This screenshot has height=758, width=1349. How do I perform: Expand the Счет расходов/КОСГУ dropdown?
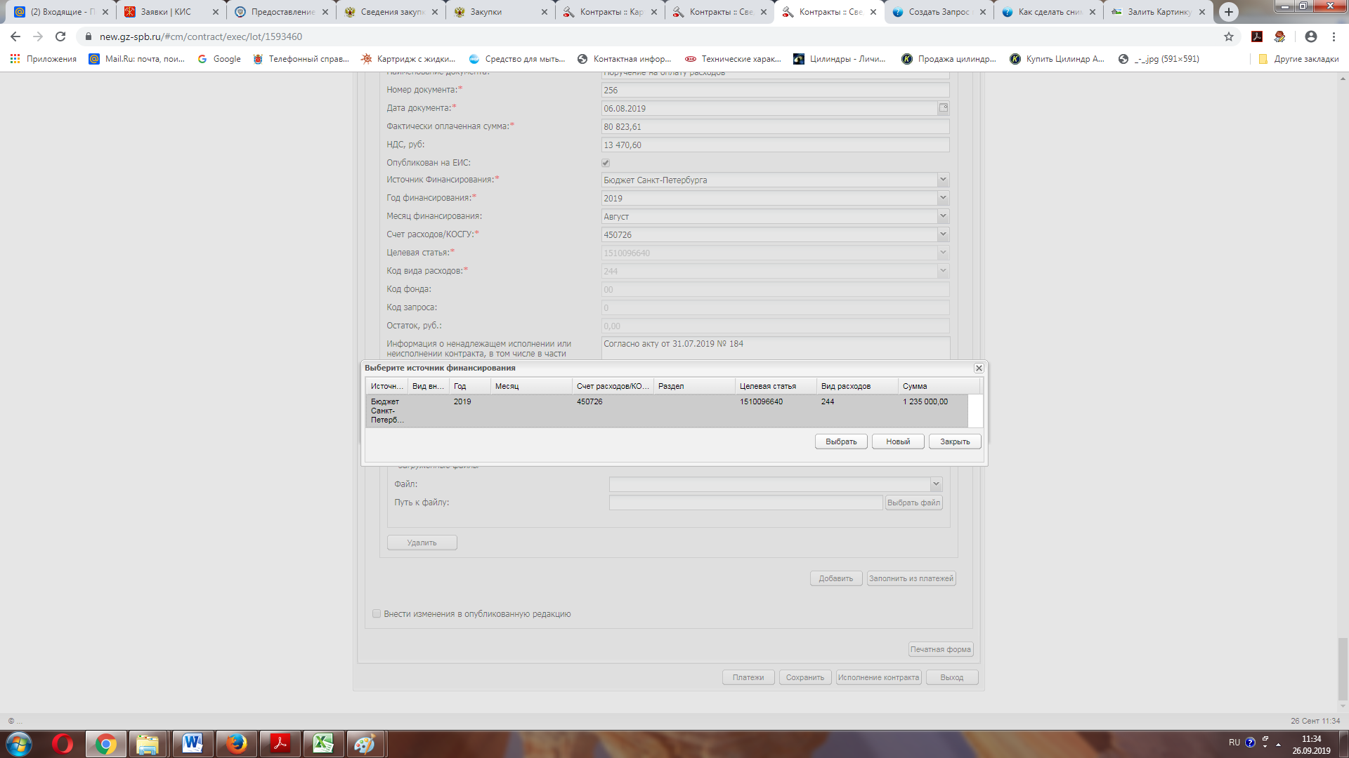[x=943, y=234]
